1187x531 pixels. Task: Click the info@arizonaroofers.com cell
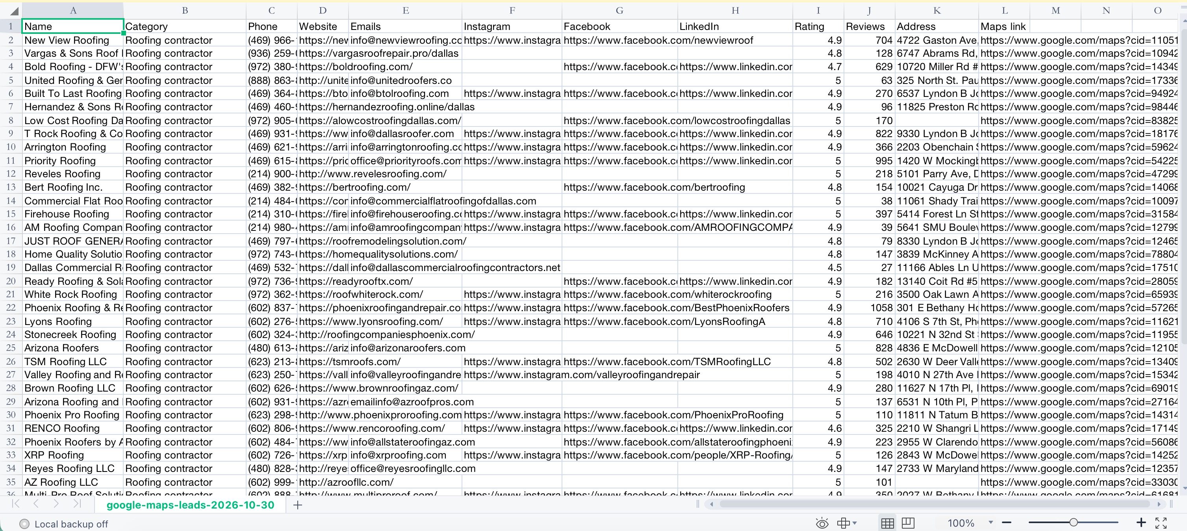click(x=405, y=348)
